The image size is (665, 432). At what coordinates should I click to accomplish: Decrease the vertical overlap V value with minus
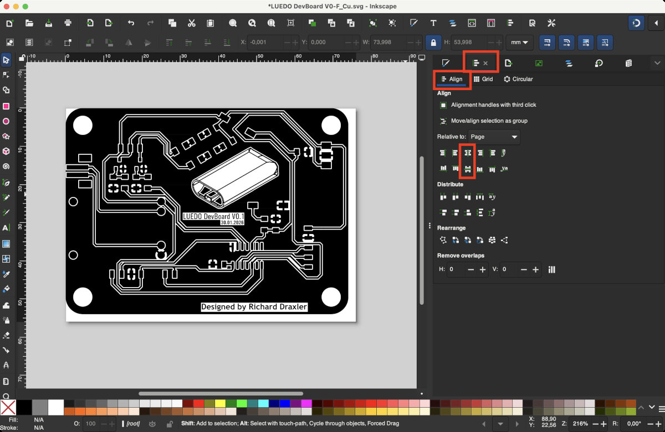[x=524, y=269]
